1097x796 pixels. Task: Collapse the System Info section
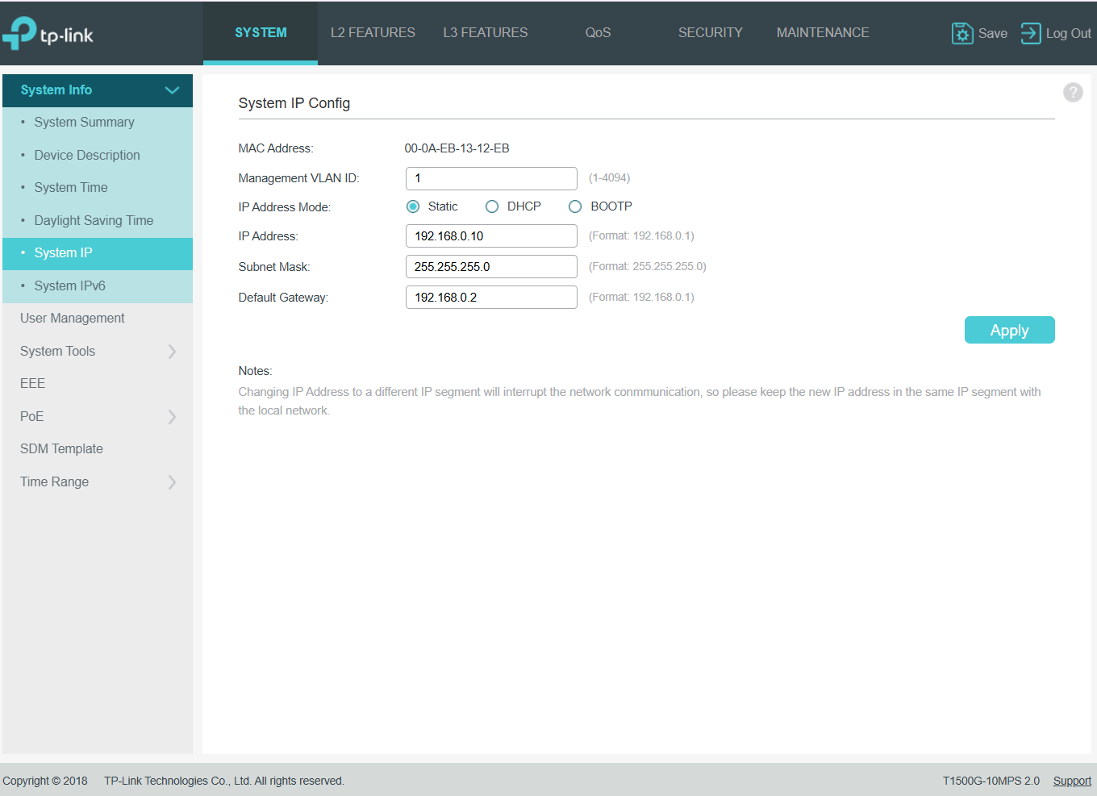(x=171, y=90)
